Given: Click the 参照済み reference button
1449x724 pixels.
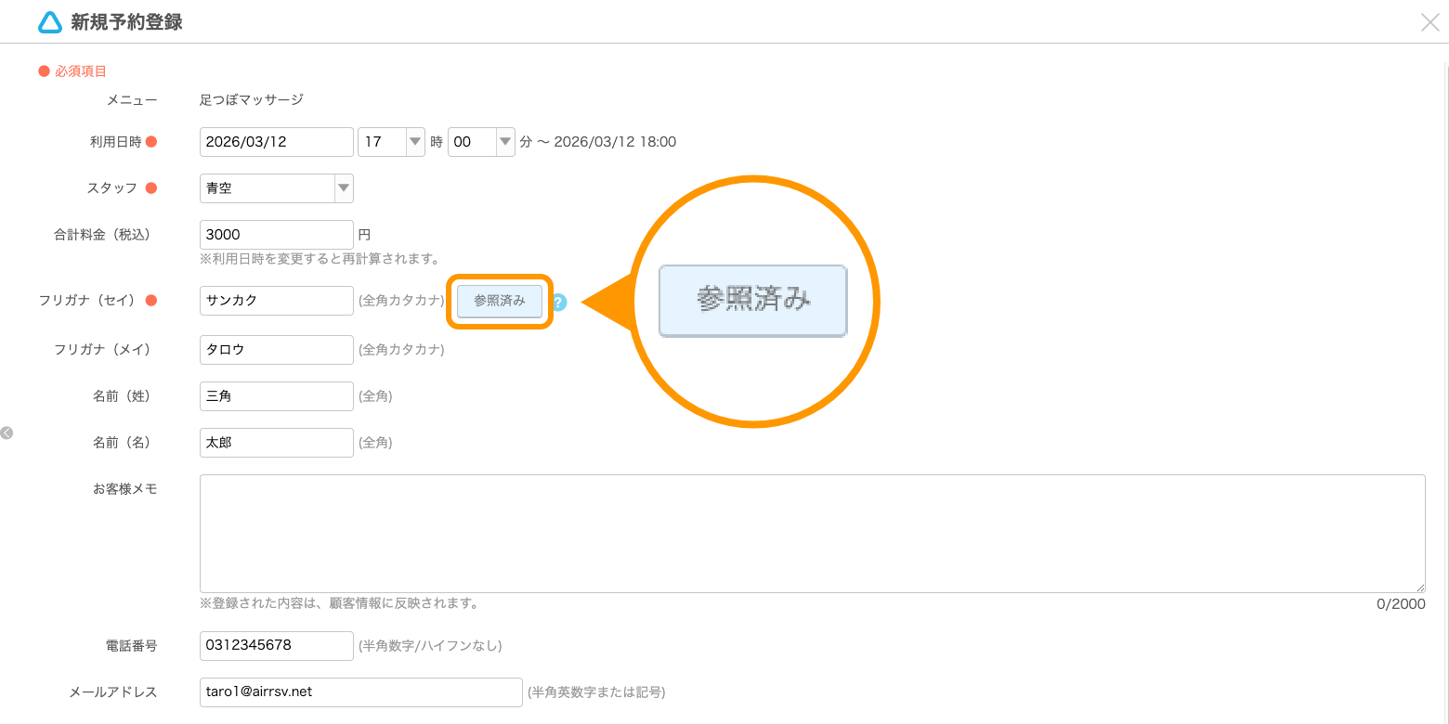Looking at the screenshot, I should point(499,301).
